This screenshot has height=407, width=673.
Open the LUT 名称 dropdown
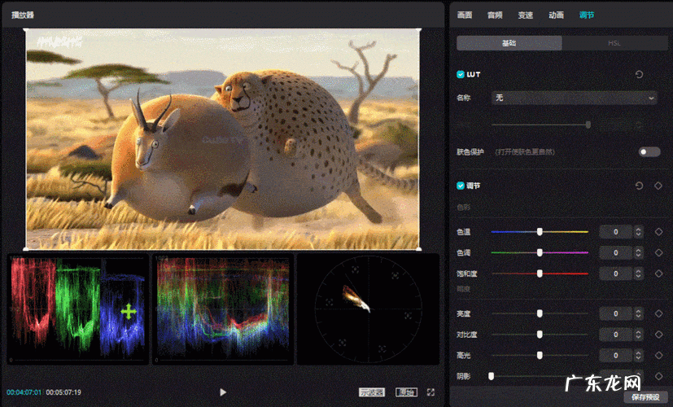(574, 98)
